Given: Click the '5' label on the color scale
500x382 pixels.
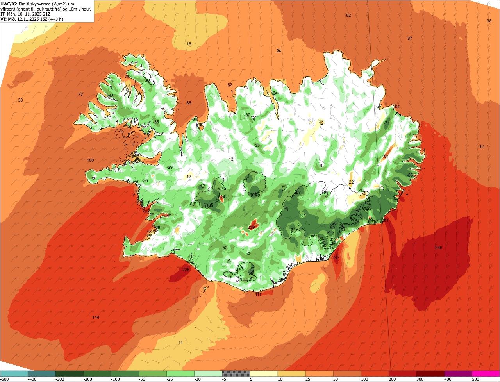Looking at the screenshot, I should (250, 379).
